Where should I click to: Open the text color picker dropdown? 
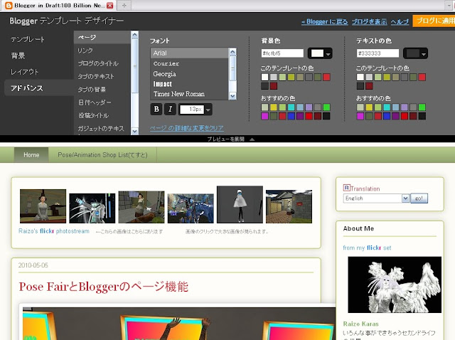[x=424, y=54]
